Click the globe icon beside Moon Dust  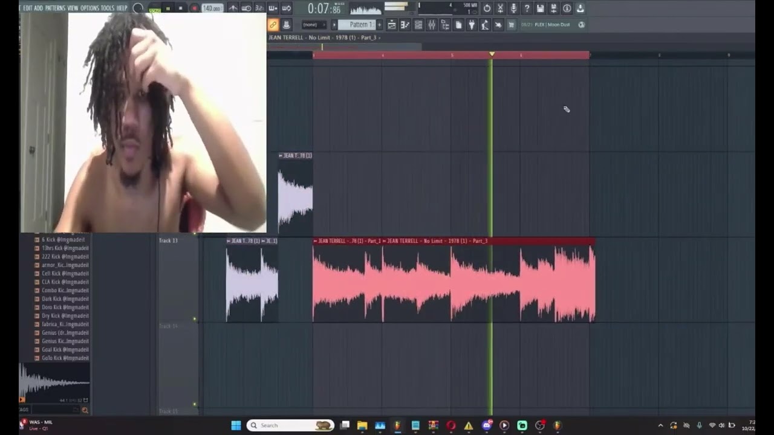coord(582,25)
